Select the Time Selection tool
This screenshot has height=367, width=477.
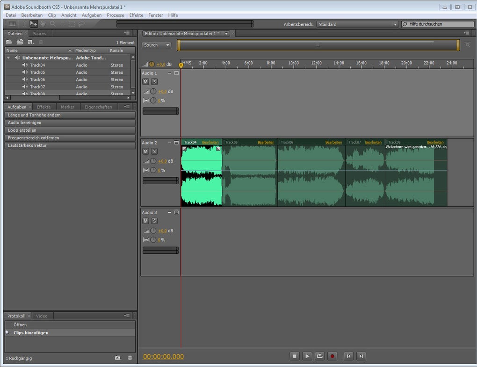click(24, 24)
